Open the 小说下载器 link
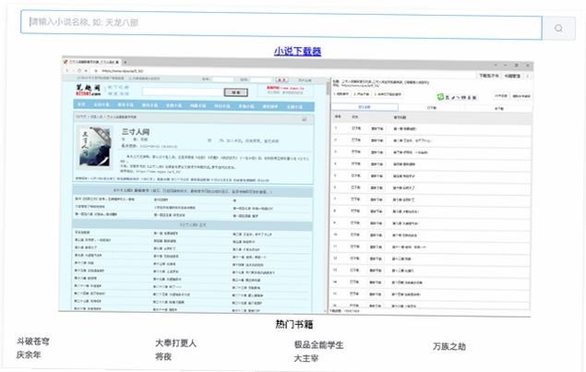This screenshot has width=586, height=372. click(297, 51)
